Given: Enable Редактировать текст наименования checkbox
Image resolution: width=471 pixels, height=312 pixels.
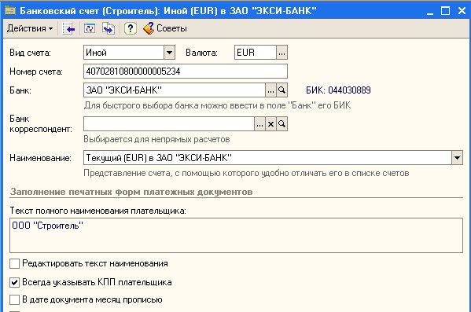Looking at the screenshot, I should (x=14, y=263).
